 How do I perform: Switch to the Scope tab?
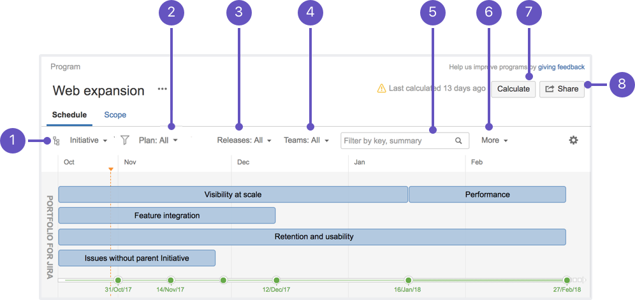pyautogui.click(x=115, y=115)
